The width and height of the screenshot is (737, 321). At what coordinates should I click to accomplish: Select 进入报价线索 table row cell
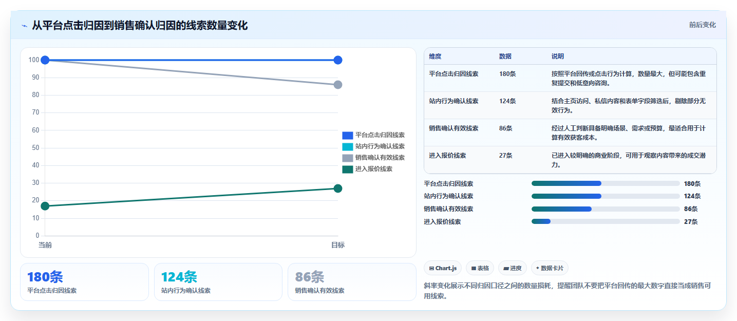(447, 156)
